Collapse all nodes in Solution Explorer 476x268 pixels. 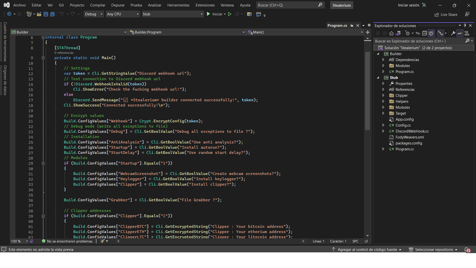click(x=424, y=33)
